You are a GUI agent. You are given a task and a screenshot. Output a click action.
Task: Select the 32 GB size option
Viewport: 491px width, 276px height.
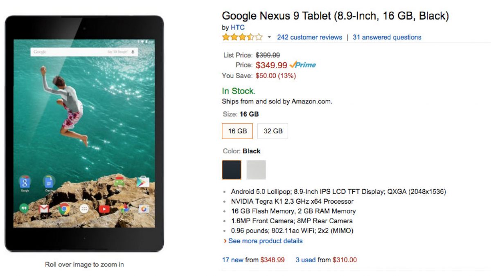tap(273, 131)
